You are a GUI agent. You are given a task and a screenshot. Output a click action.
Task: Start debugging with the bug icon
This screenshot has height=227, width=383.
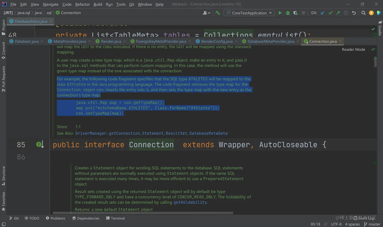288,13
